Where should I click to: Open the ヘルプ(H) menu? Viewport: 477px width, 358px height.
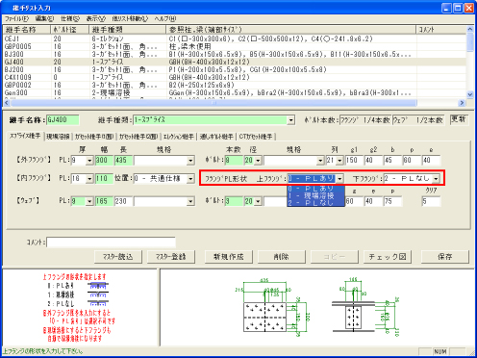pos(165,18)
